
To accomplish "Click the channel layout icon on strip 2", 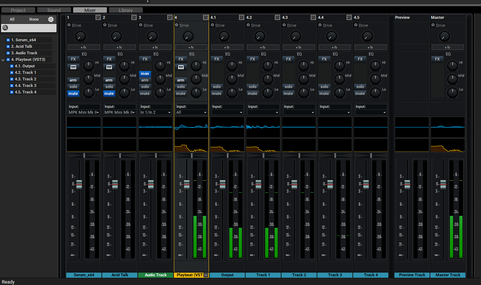I will (x=134, y=17).
